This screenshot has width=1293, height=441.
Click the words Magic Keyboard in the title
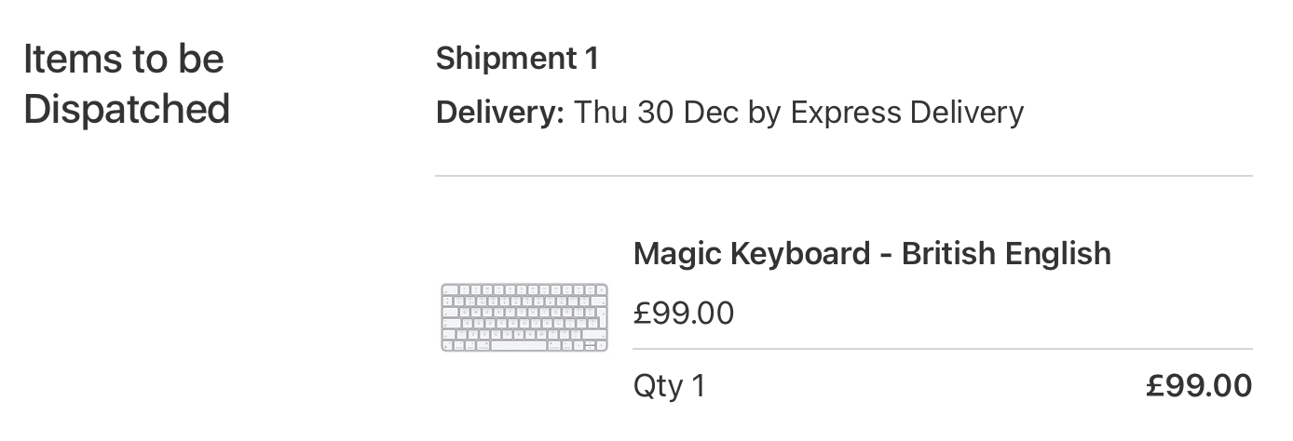point(750,253)
